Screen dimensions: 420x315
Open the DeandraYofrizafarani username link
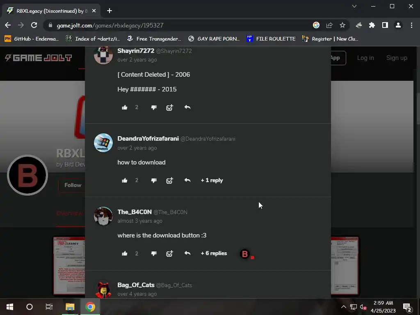(x=148, y=139)
